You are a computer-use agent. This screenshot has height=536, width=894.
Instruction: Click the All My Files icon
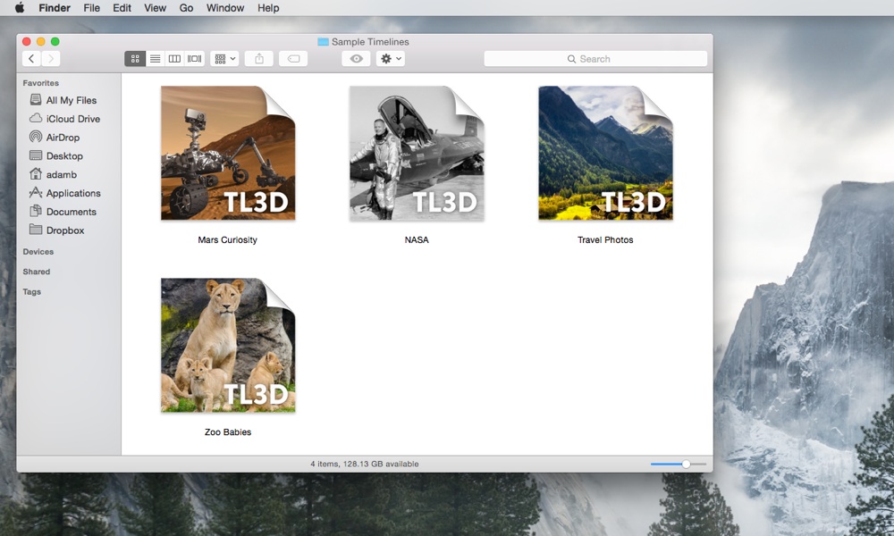36,100
